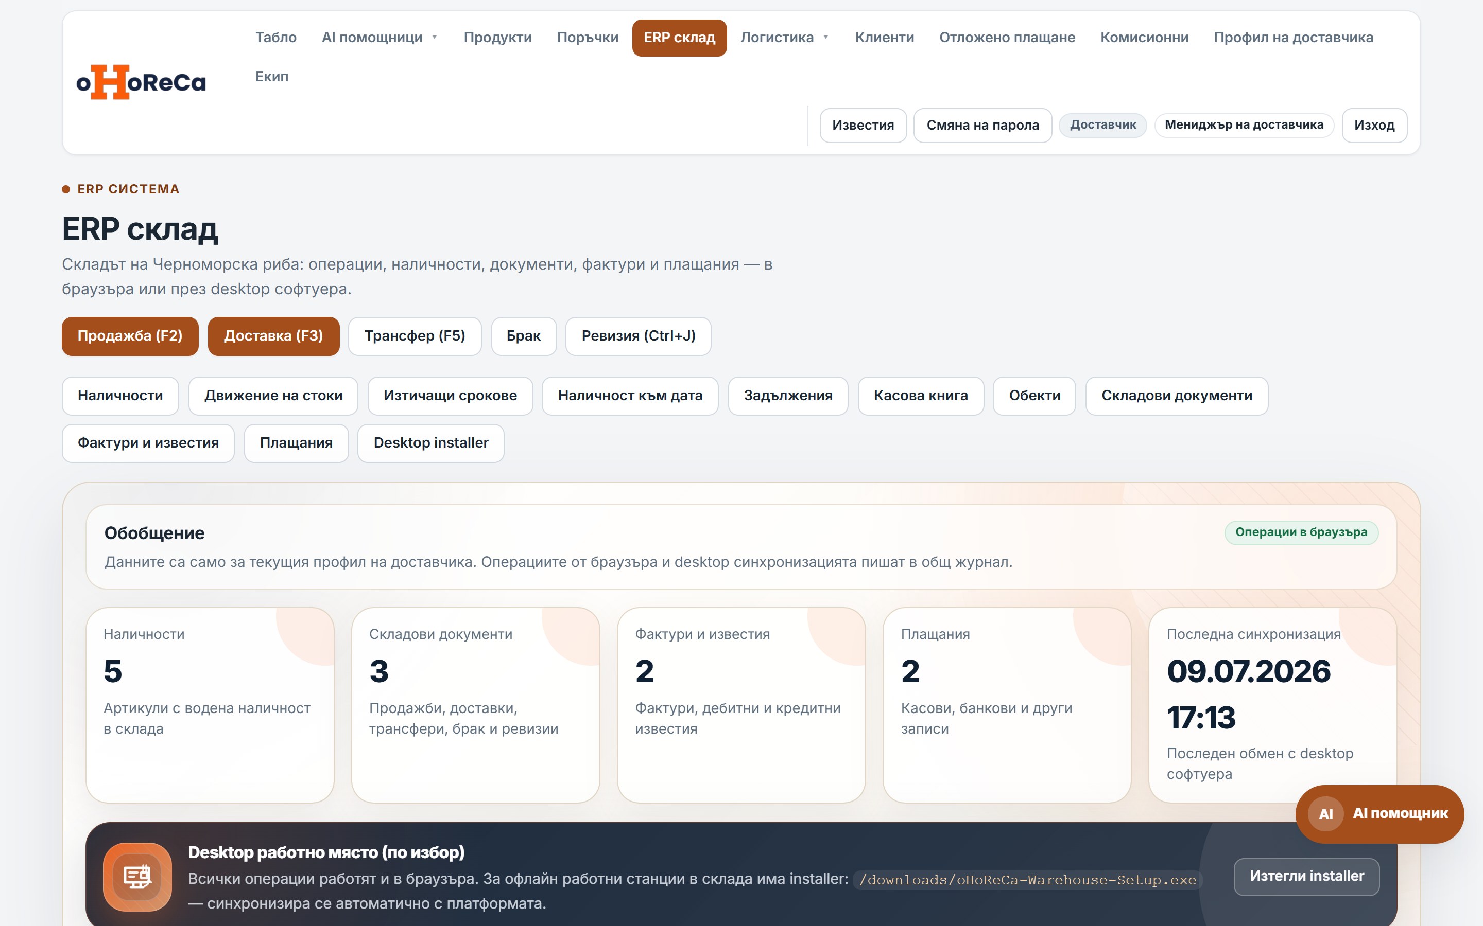The width and height of the screenshot is (1483, 926).
Task: Open Профил на доставчика
Action: pos(1293,38)
